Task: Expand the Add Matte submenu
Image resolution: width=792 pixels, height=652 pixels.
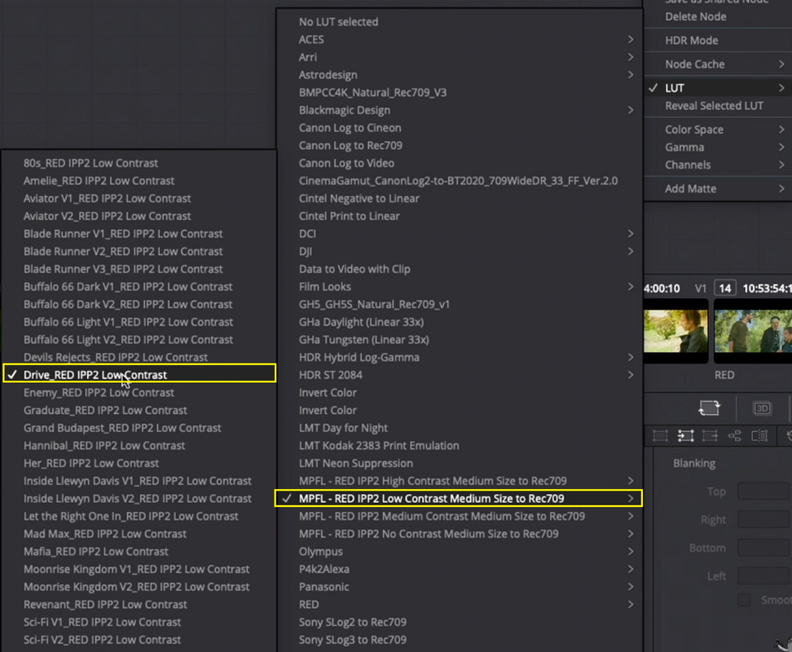Action: (718, 188)
